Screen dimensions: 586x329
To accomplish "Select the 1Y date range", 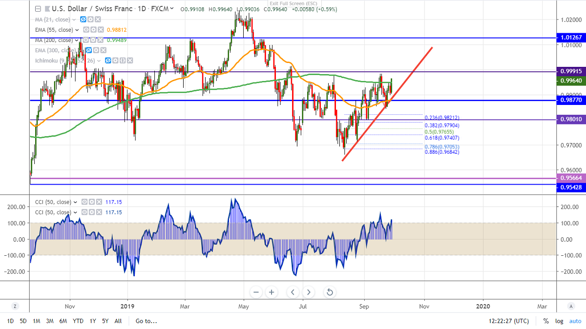I will pos(93,321).
